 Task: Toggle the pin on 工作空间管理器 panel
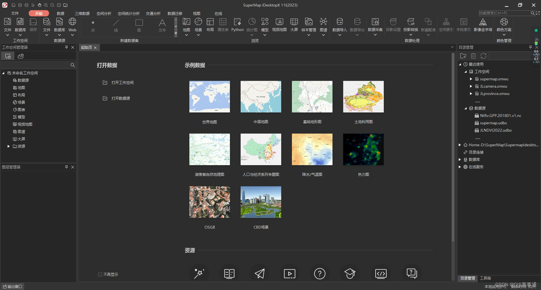click(x=66, y=47)
